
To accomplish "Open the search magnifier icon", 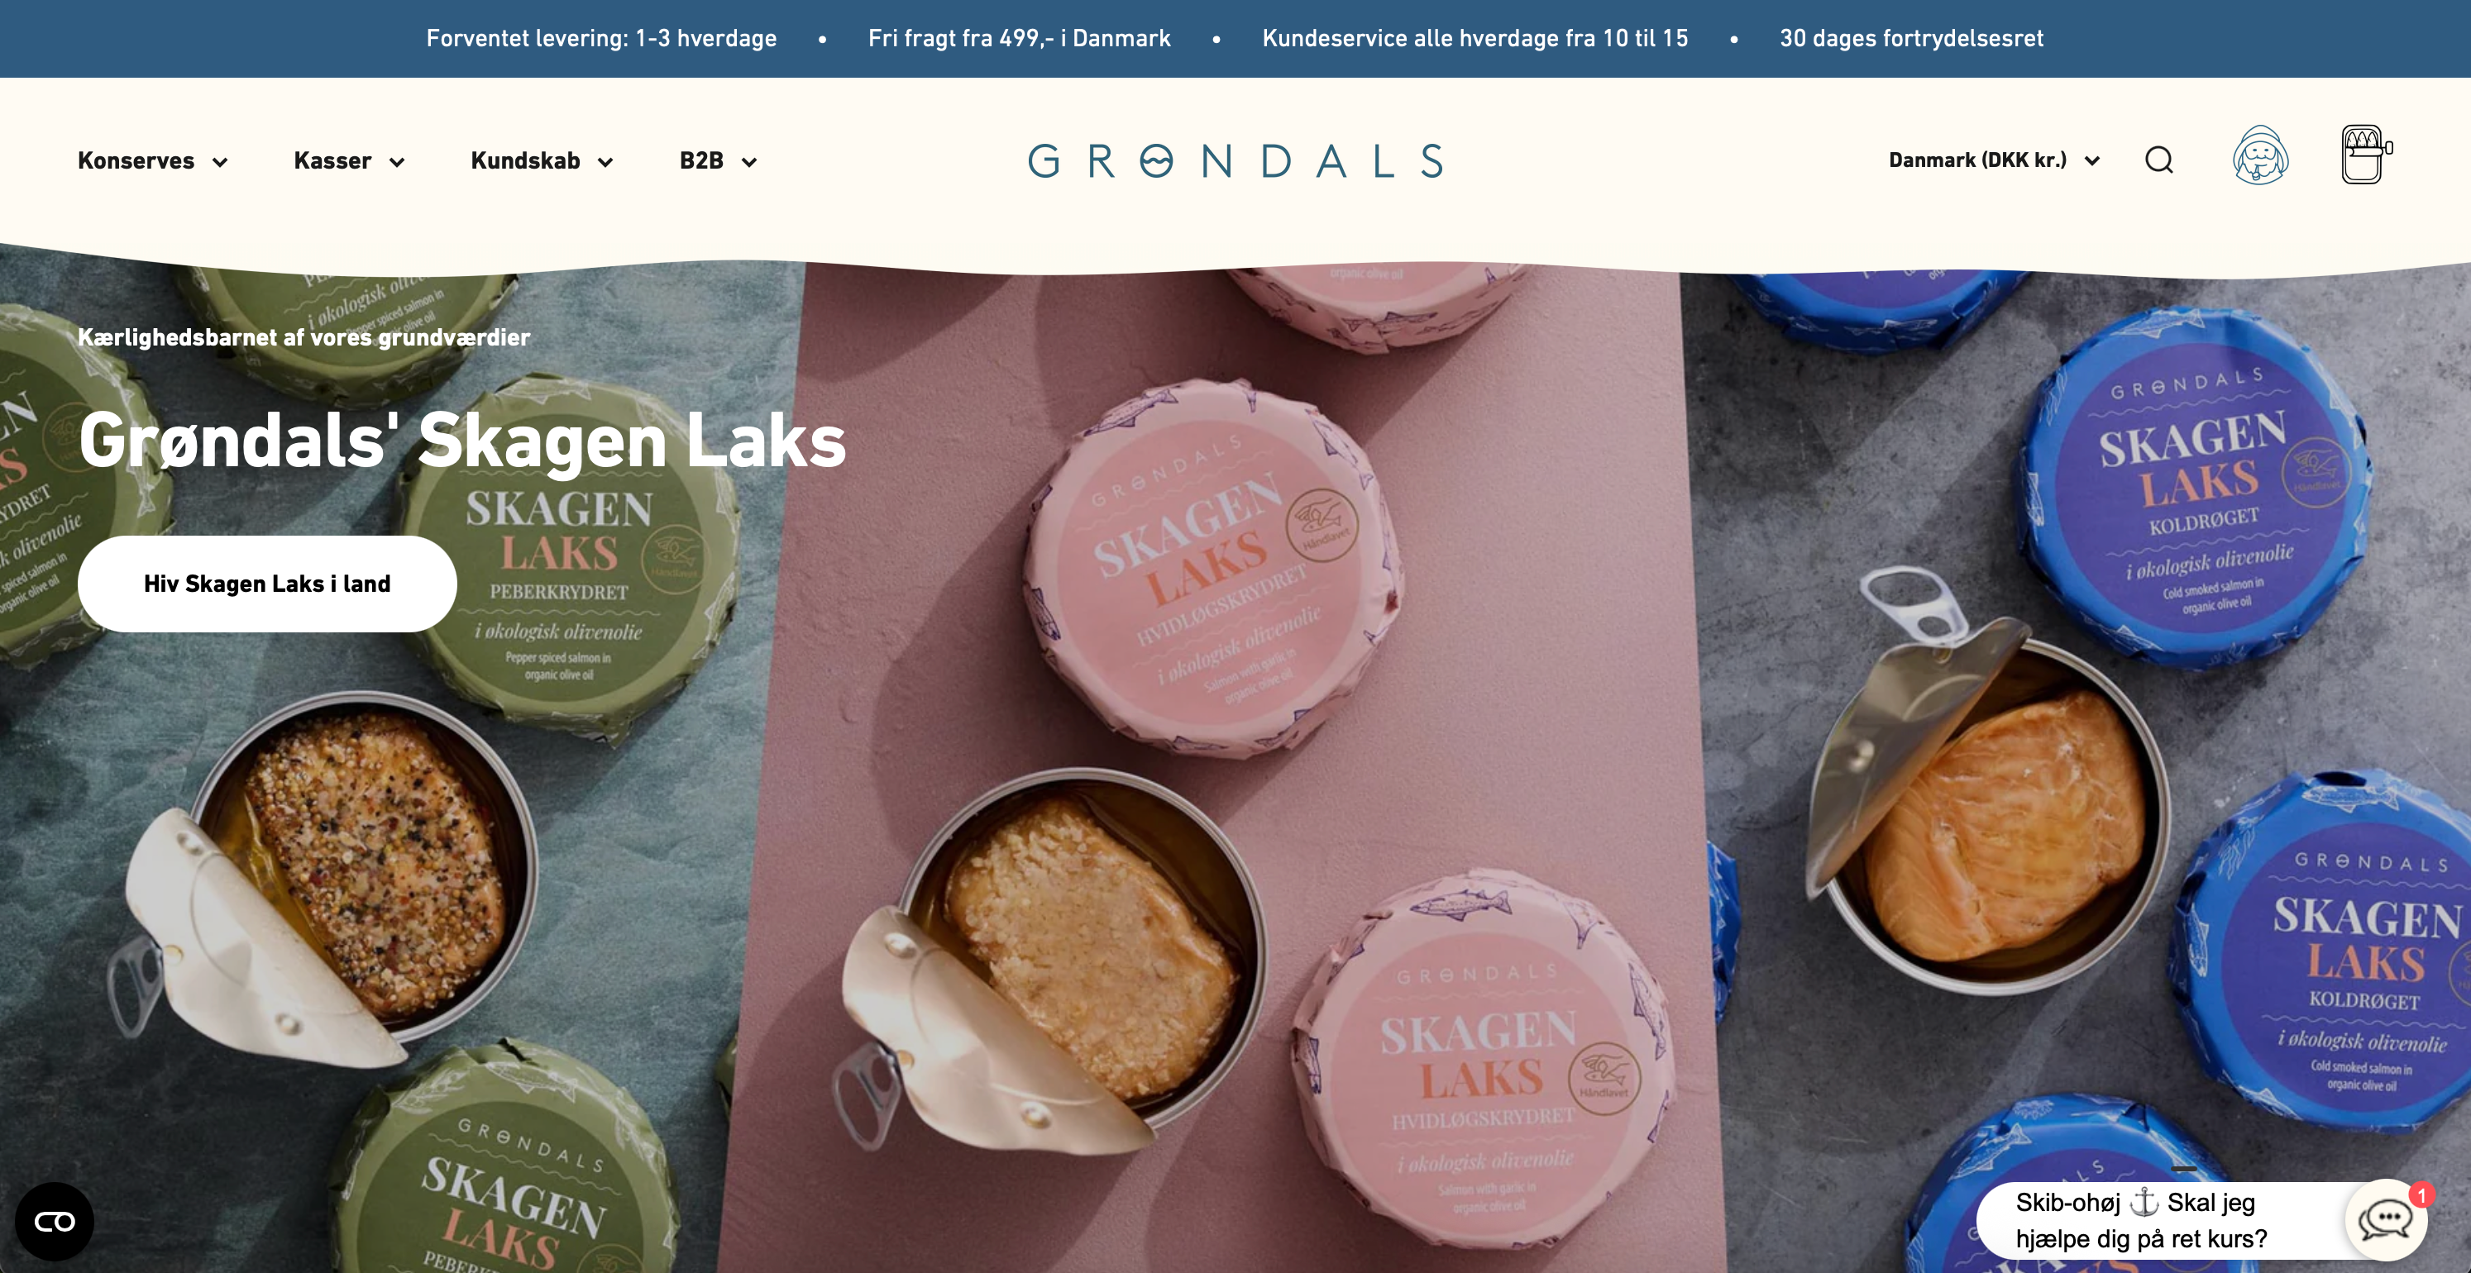I will (2158, 160).
